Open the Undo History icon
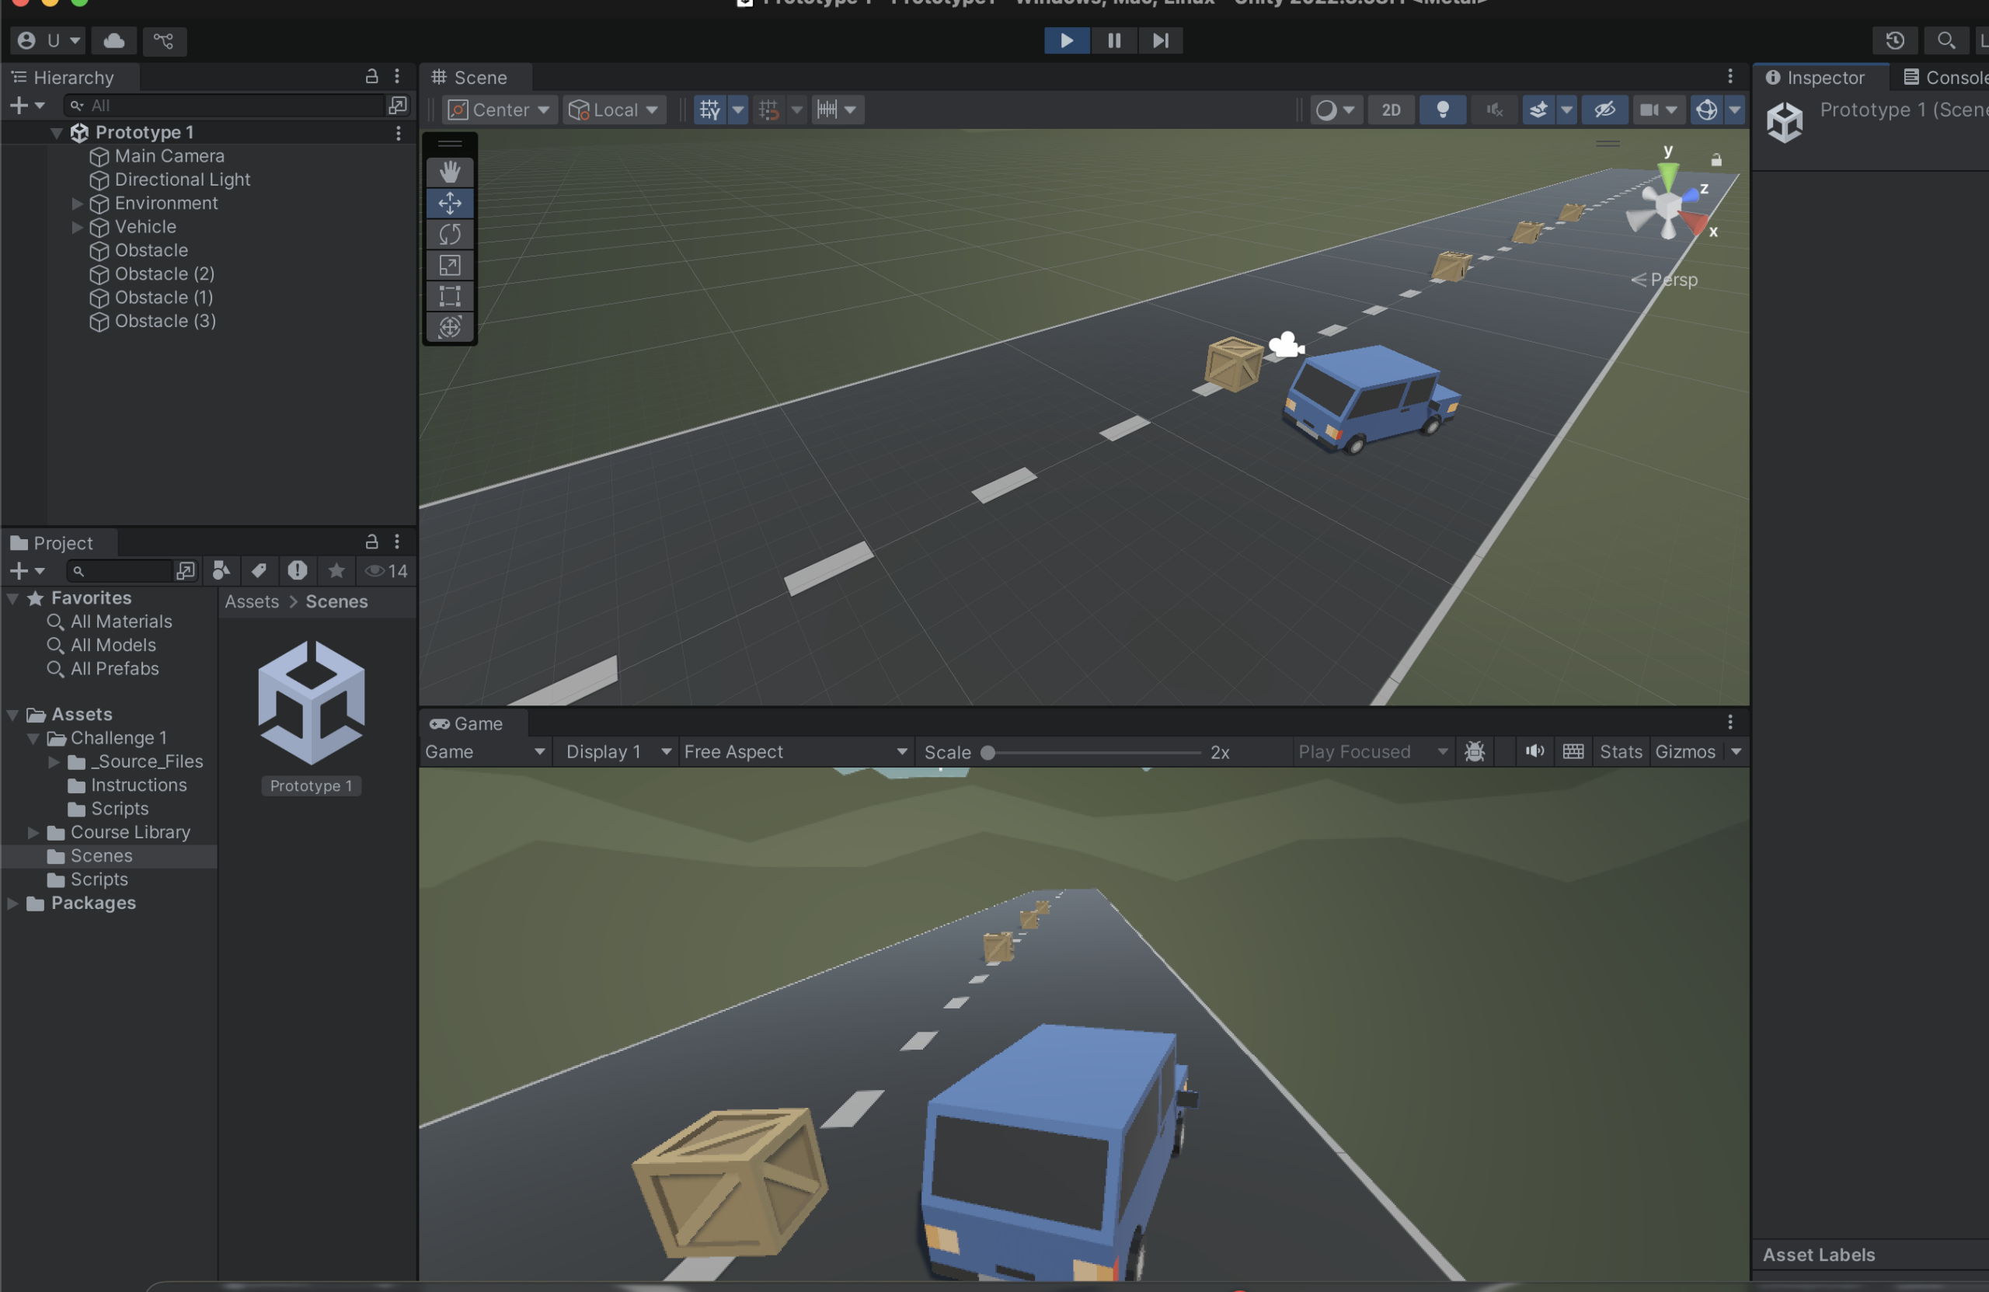The image size is (1989, 1292). pyautogui.click(x=1894, y=40)
